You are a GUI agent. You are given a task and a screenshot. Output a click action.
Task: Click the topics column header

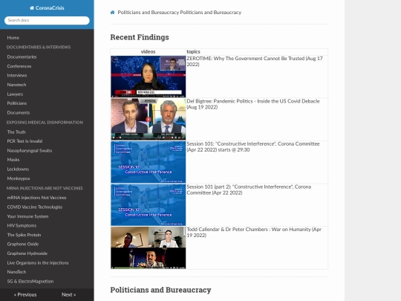click(193, 52)
